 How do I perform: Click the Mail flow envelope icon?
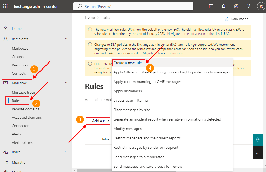tap(5, 83)
